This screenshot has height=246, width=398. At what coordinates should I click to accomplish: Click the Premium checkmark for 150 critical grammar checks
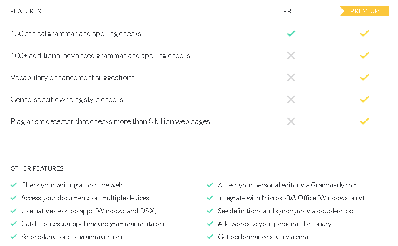click(x=364, y=34)
